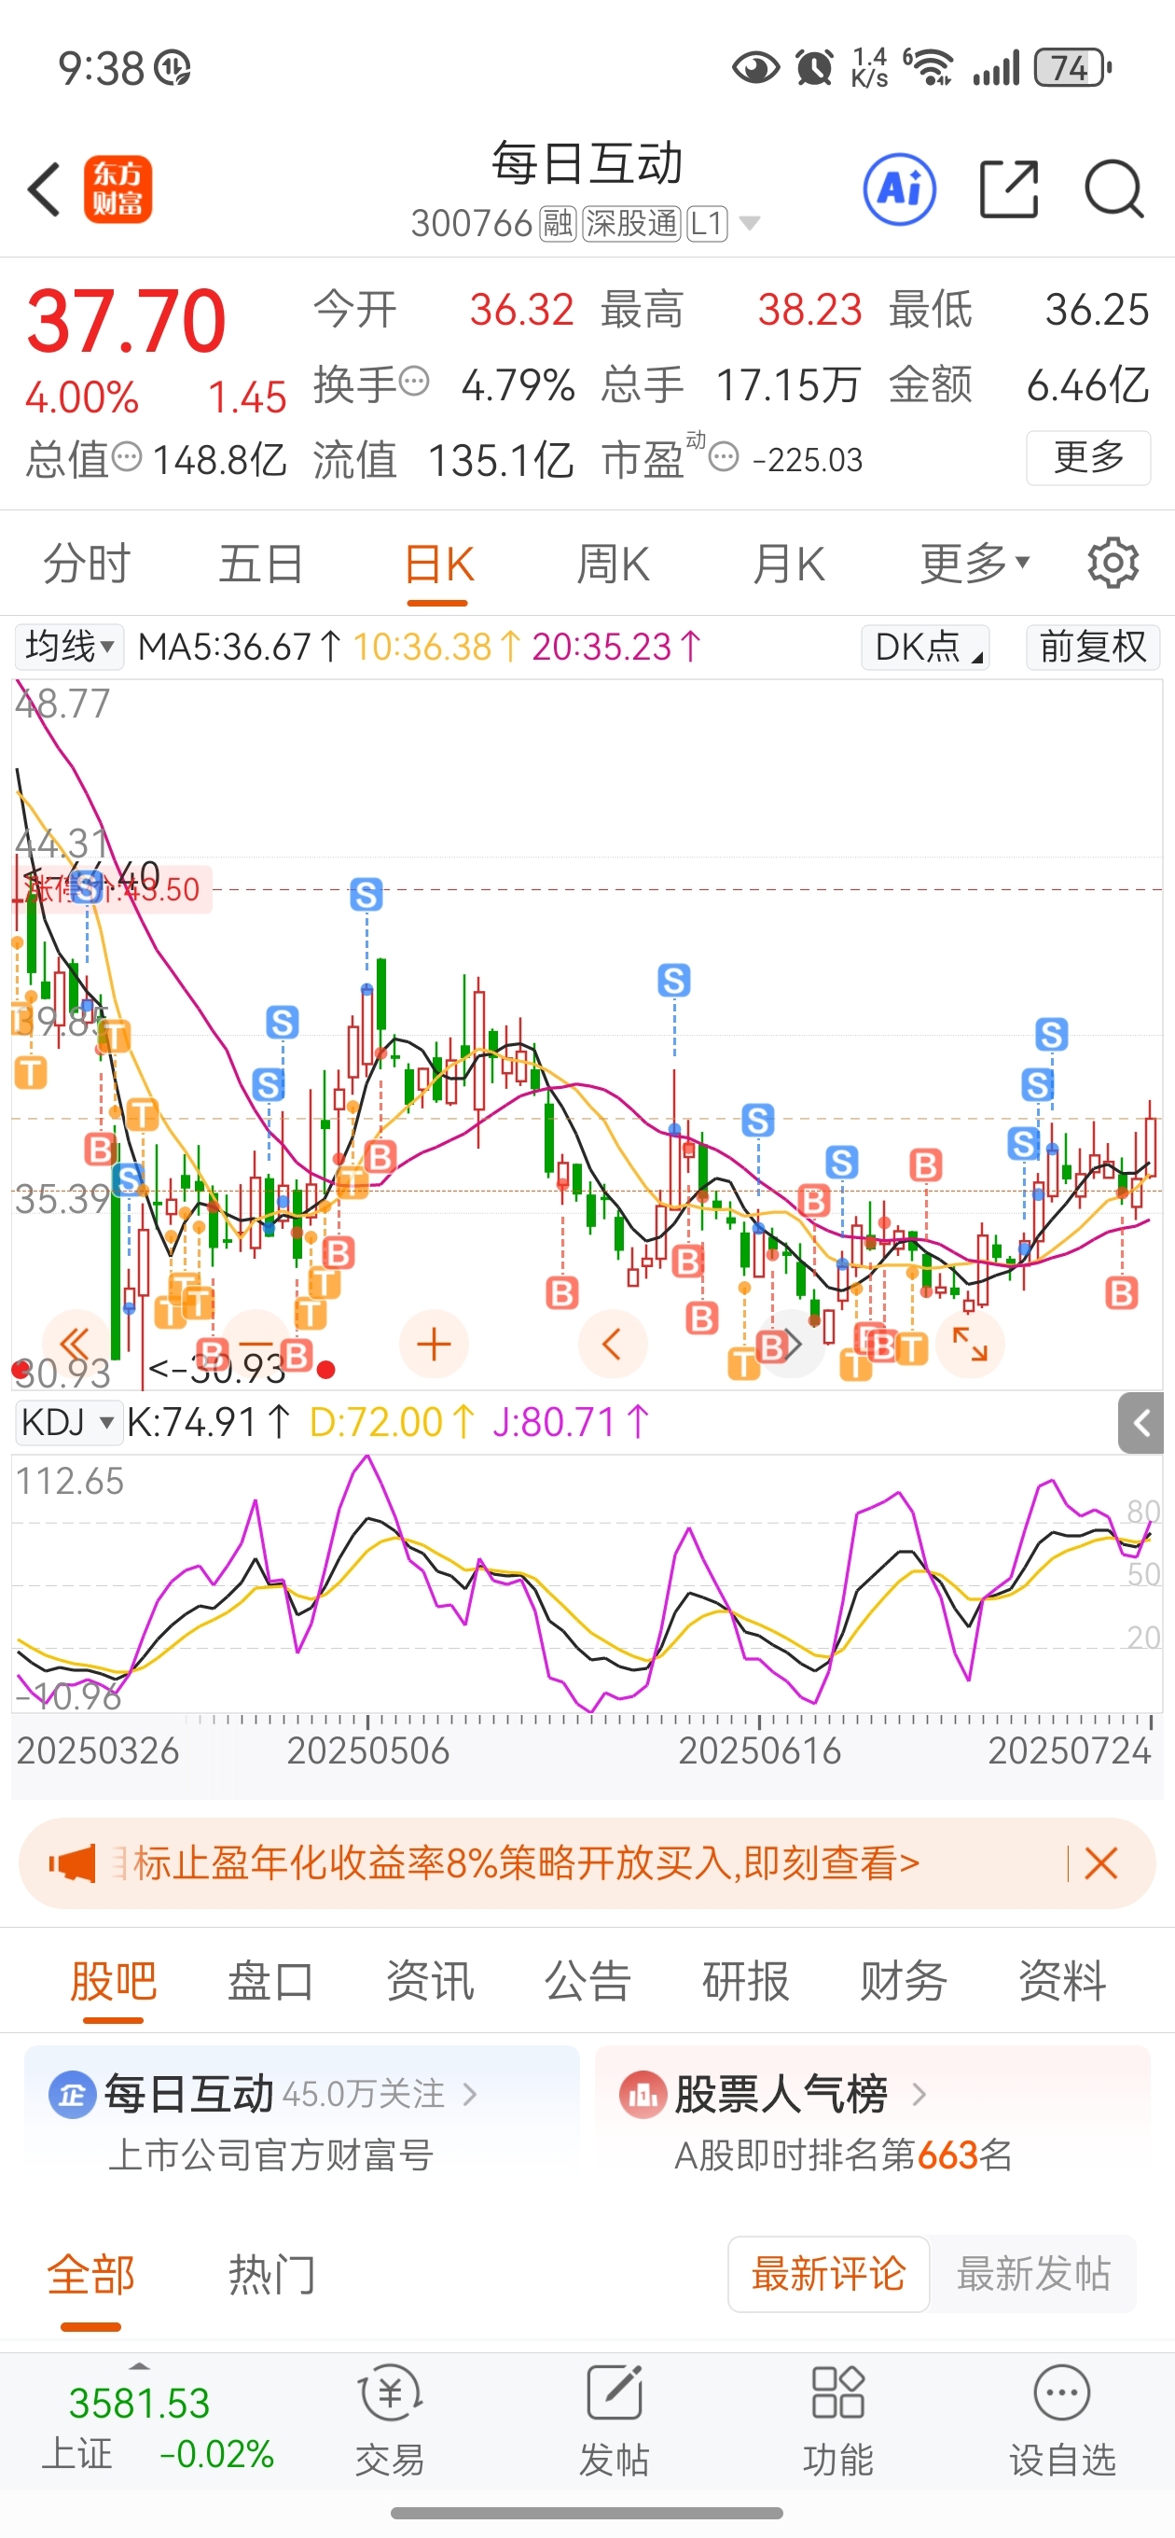
Task: Tap 市盈 info hint icon
Action: [724, 457]
